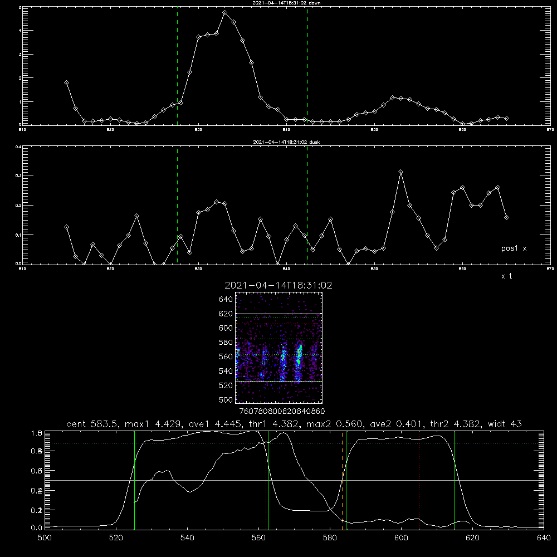This screenshot has width=557, height=557.
Task: Click the dusk plot title text
Action: (286, 142)
